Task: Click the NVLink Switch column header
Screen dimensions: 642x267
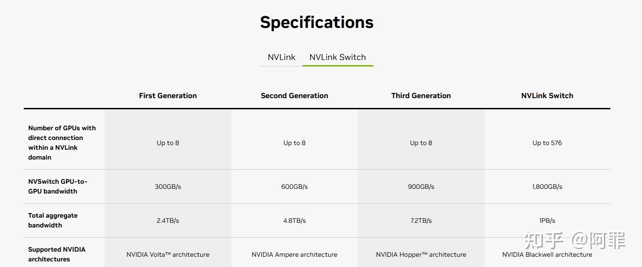Action: pyautogui.click(x=547, y=95)
